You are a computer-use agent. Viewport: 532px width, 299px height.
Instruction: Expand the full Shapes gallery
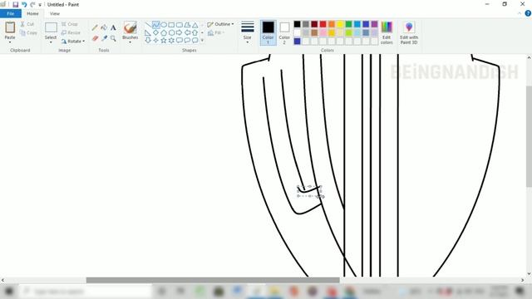pos(203,41)
